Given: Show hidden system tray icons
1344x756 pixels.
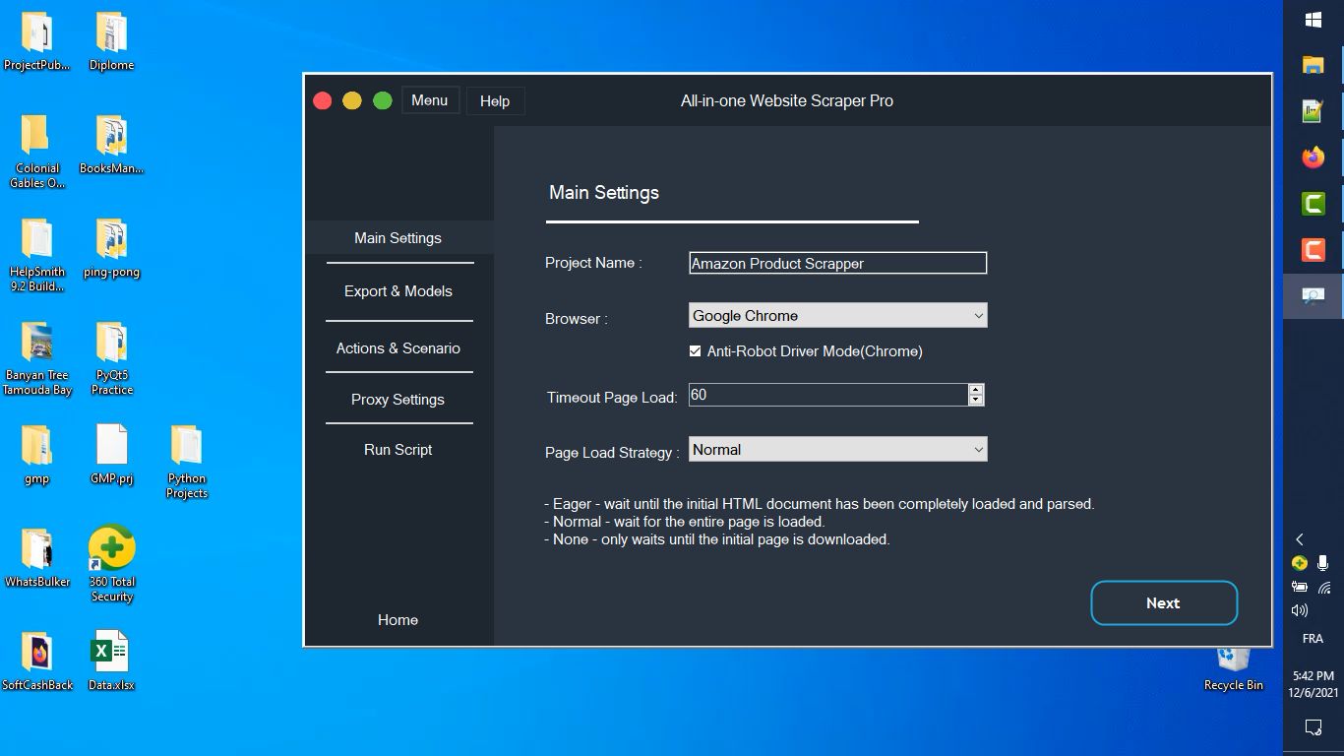Looking at the screenshot, I should pos(1300,539).
